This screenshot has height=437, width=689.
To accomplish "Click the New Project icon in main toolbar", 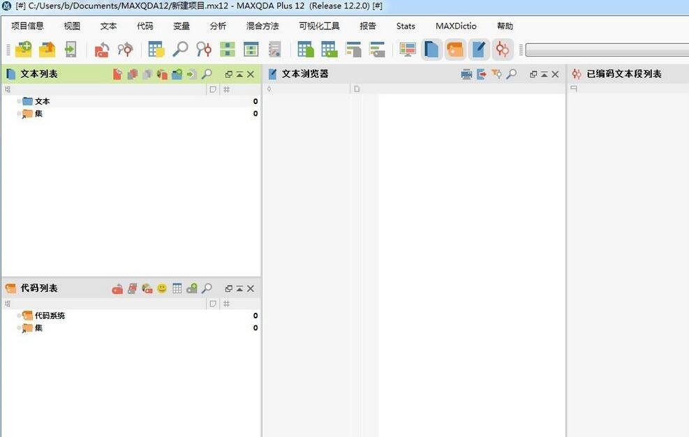I will click(23, 50).
